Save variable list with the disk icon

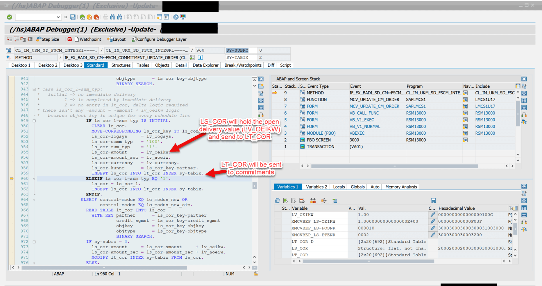433,200
